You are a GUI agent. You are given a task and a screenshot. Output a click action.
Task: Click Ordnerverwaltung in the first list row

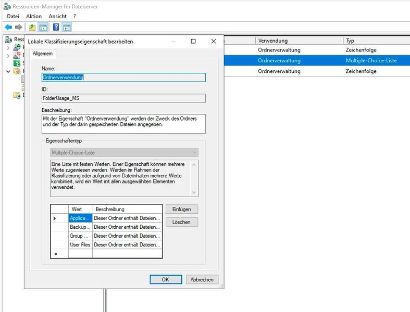(279, 50)
